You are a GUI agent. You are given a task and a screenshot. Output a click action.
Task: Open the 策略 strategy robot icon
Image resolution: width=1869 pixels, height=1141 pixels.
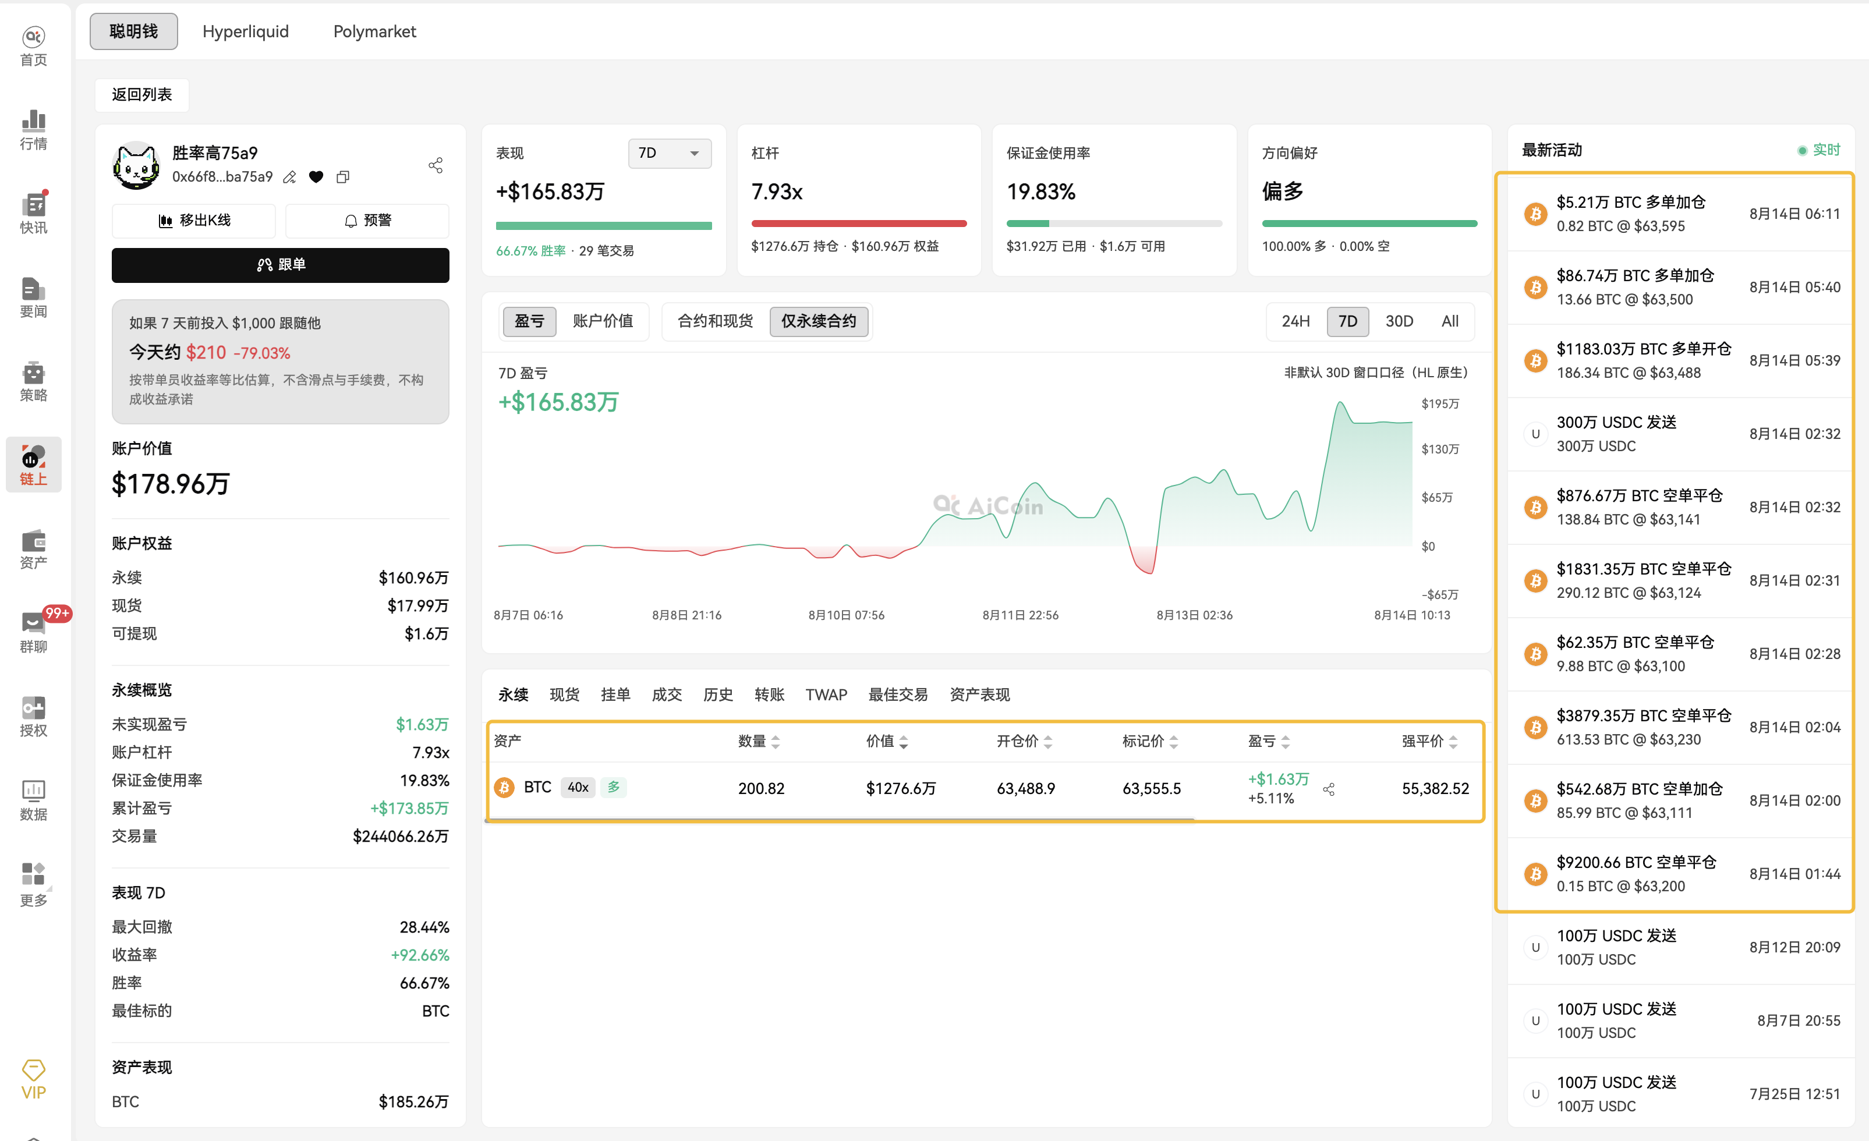[33, 381]
